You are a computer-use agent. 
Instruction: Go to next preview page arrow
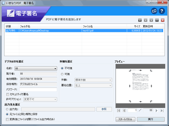point(156,111)
